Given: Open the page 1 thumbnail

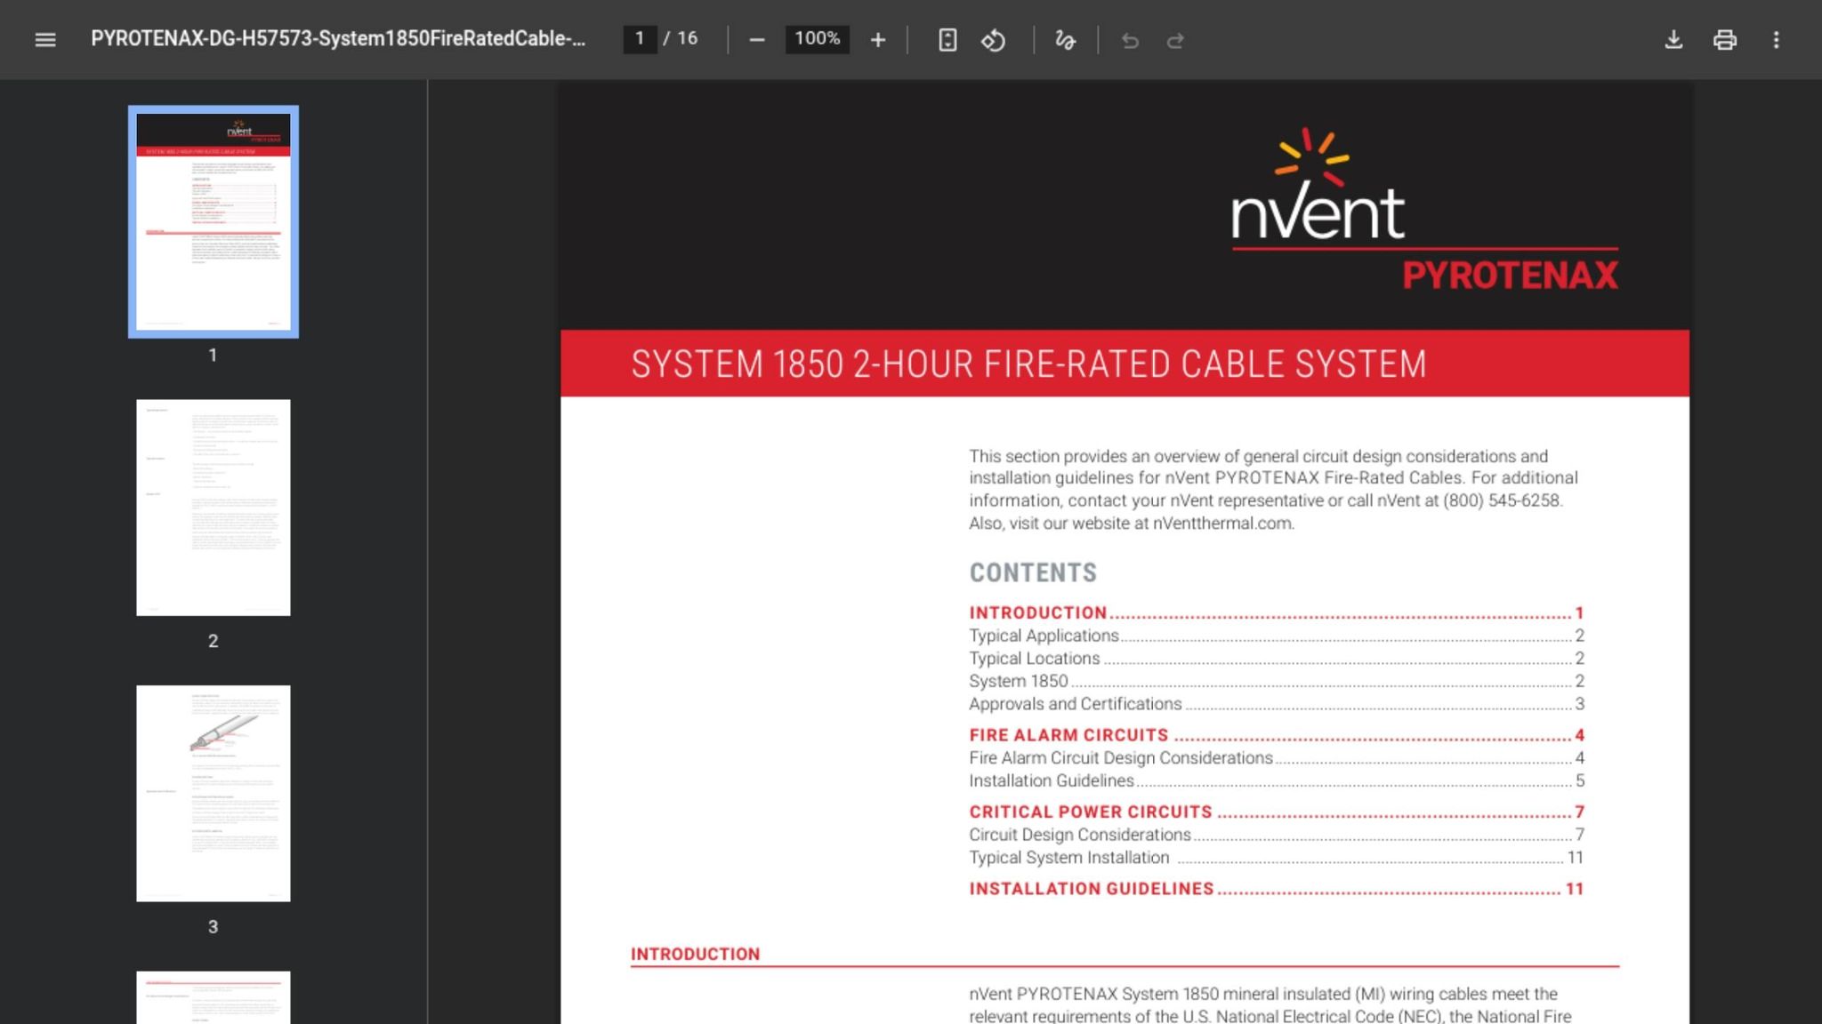Looking at the screenshot, I should (x=214, y=221).
